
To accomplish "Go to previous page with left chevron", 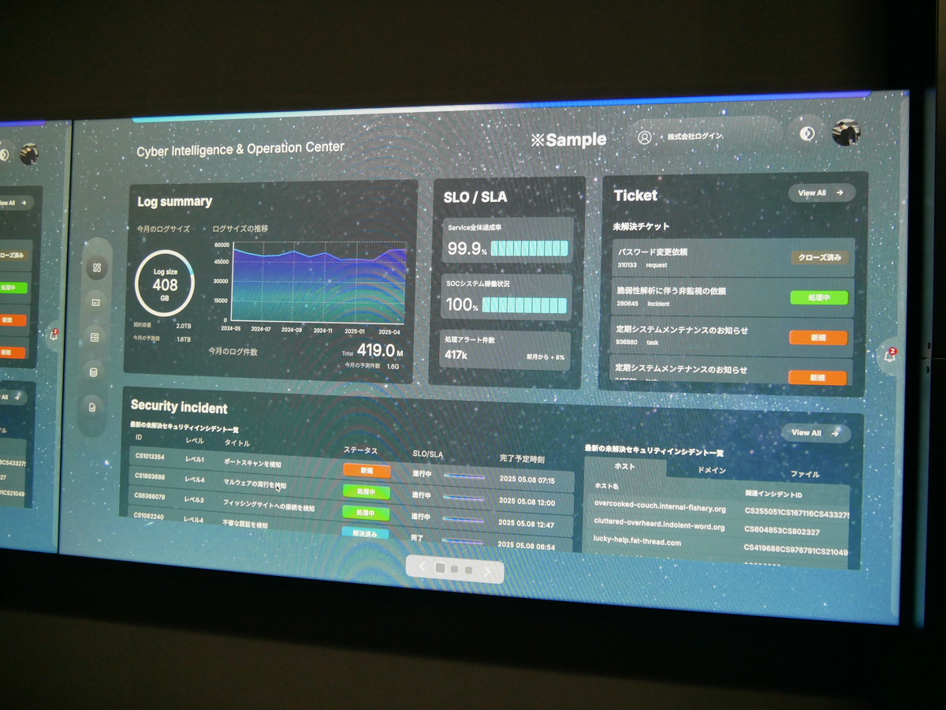I will [x=423, y=566].
